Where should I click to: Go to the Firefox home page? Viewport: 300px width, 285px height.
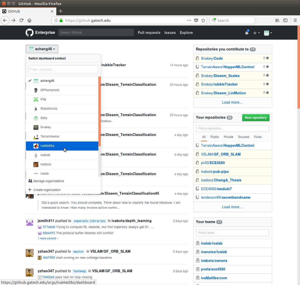click(29, 20)
